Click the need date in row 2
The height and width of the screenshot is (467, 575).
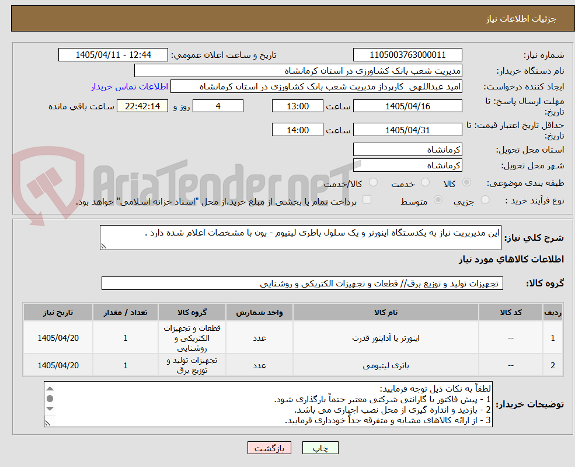[x=58, y=365]
